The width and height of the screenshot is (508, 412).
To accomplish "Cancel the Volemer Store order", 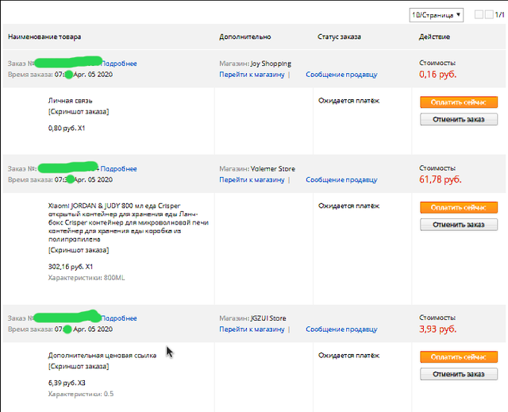I will (x=459, y=225).
